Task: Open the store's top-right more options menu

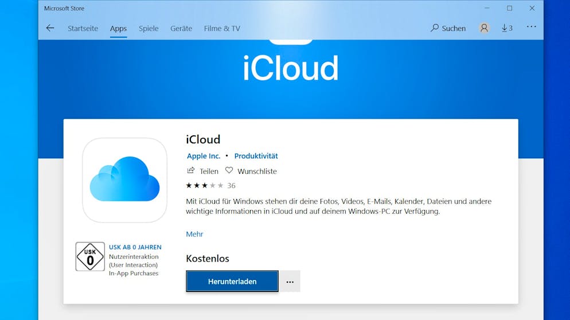Action: (531, 26)
